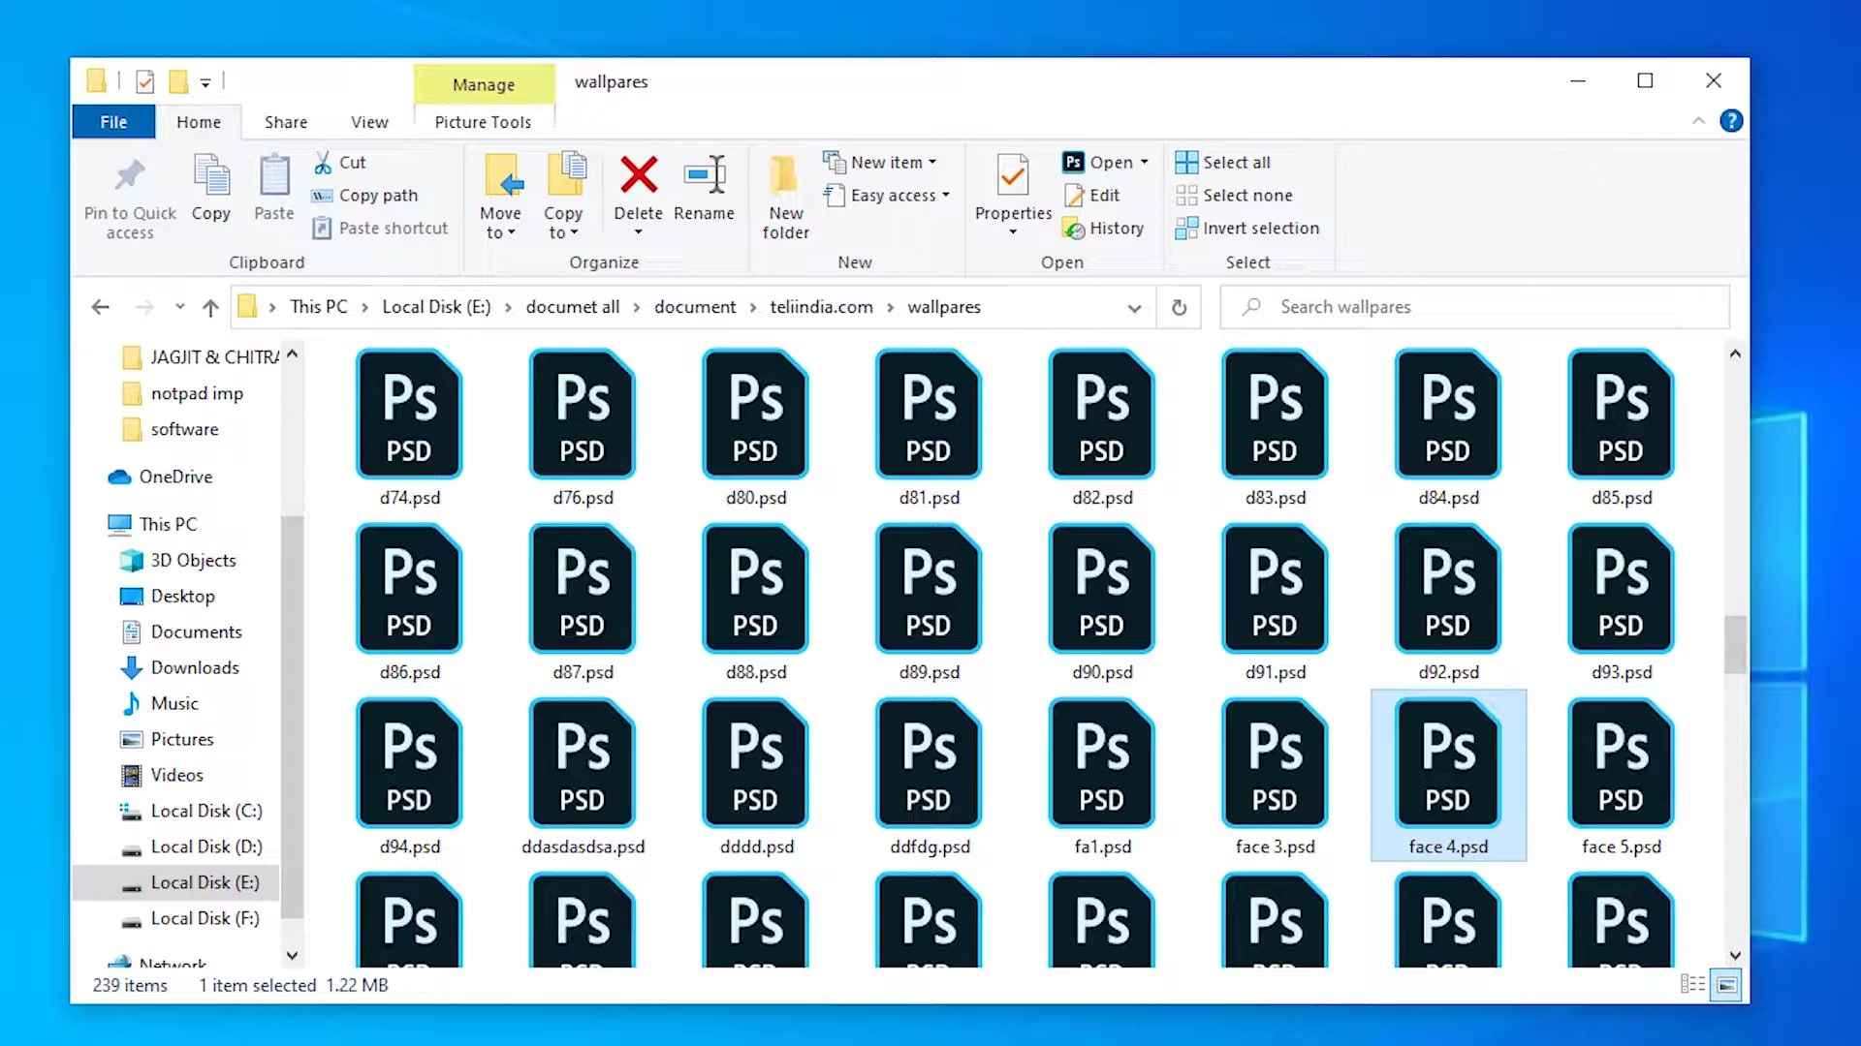This screenshot has width=1861, height=1046.
Task: Collapse the ribbon with the chevron
Action: (x=1698, y=121)
